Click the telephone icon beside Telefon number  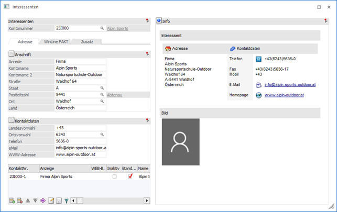point(258,59)
